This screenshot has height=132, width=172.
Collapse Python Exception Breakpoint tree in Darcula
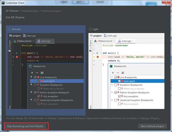click(31, 92)
